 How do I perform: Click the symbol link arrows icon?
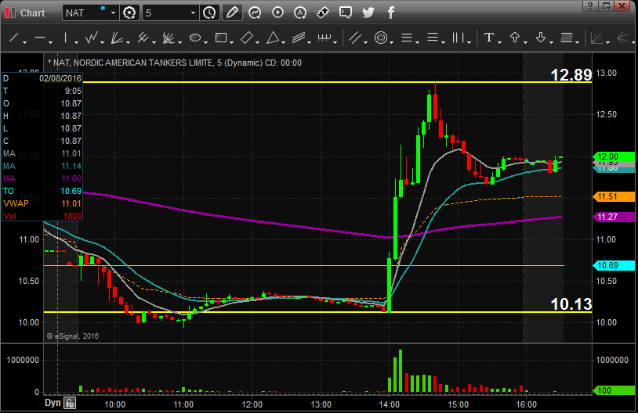323,13
